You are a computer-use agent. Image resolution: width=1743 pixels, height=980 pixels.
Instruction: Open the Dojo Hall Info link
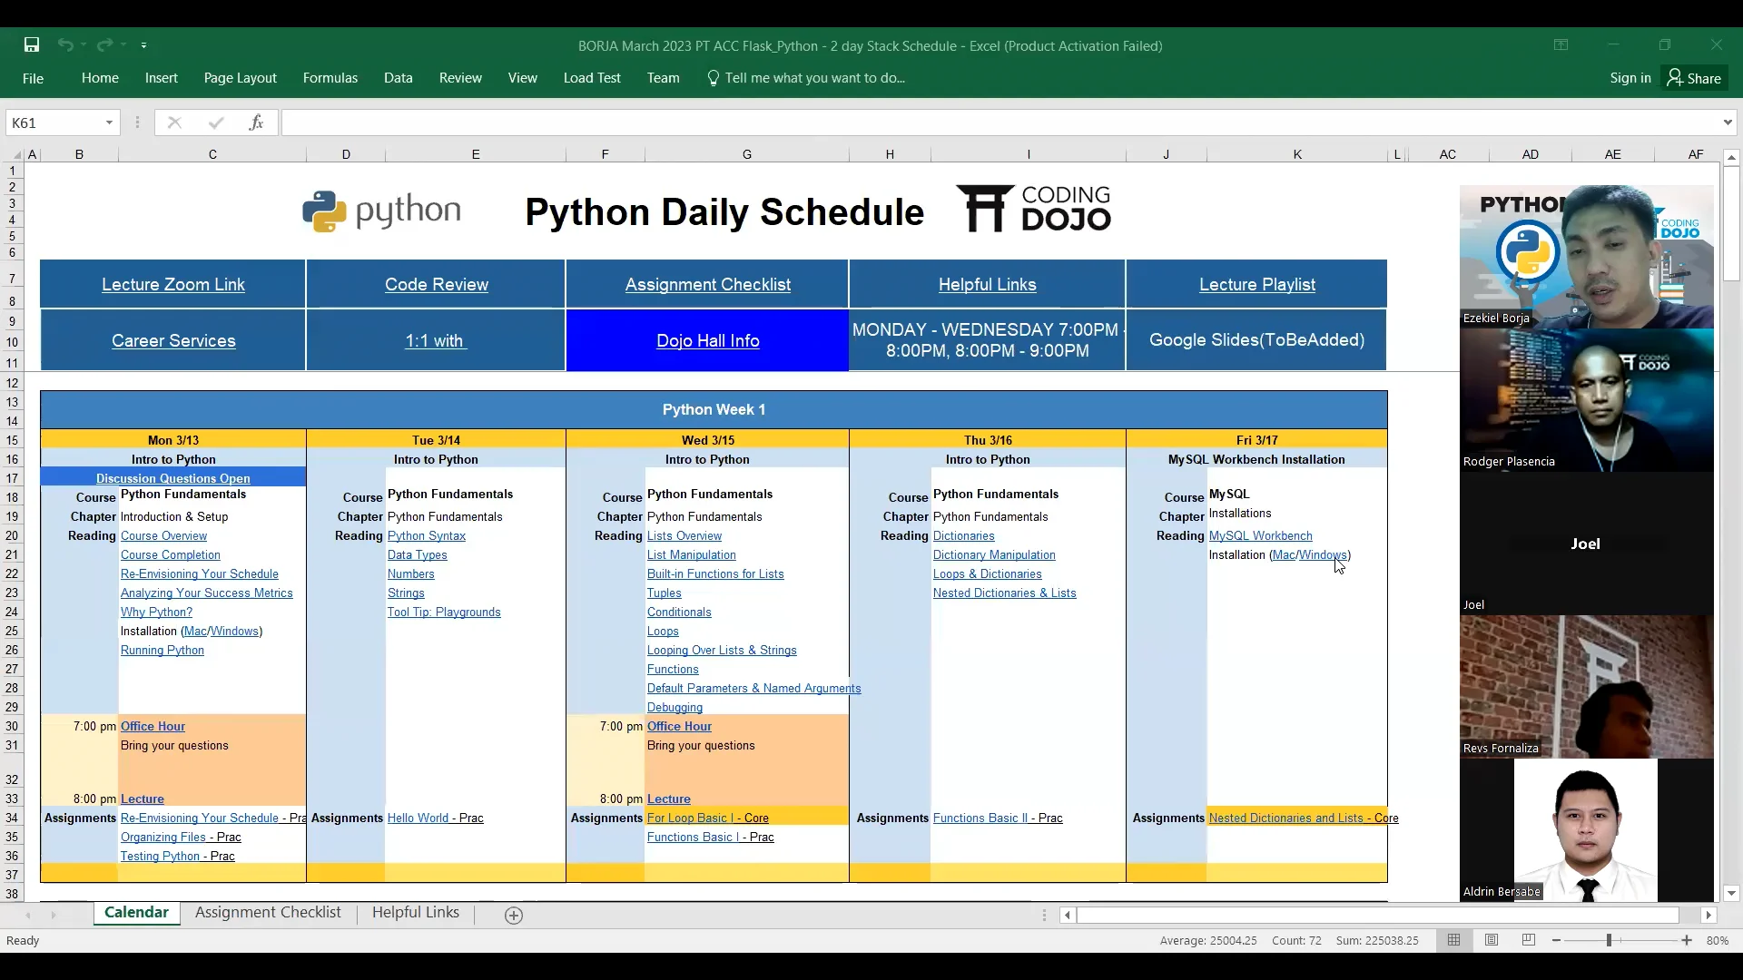[x=707, y=340]
